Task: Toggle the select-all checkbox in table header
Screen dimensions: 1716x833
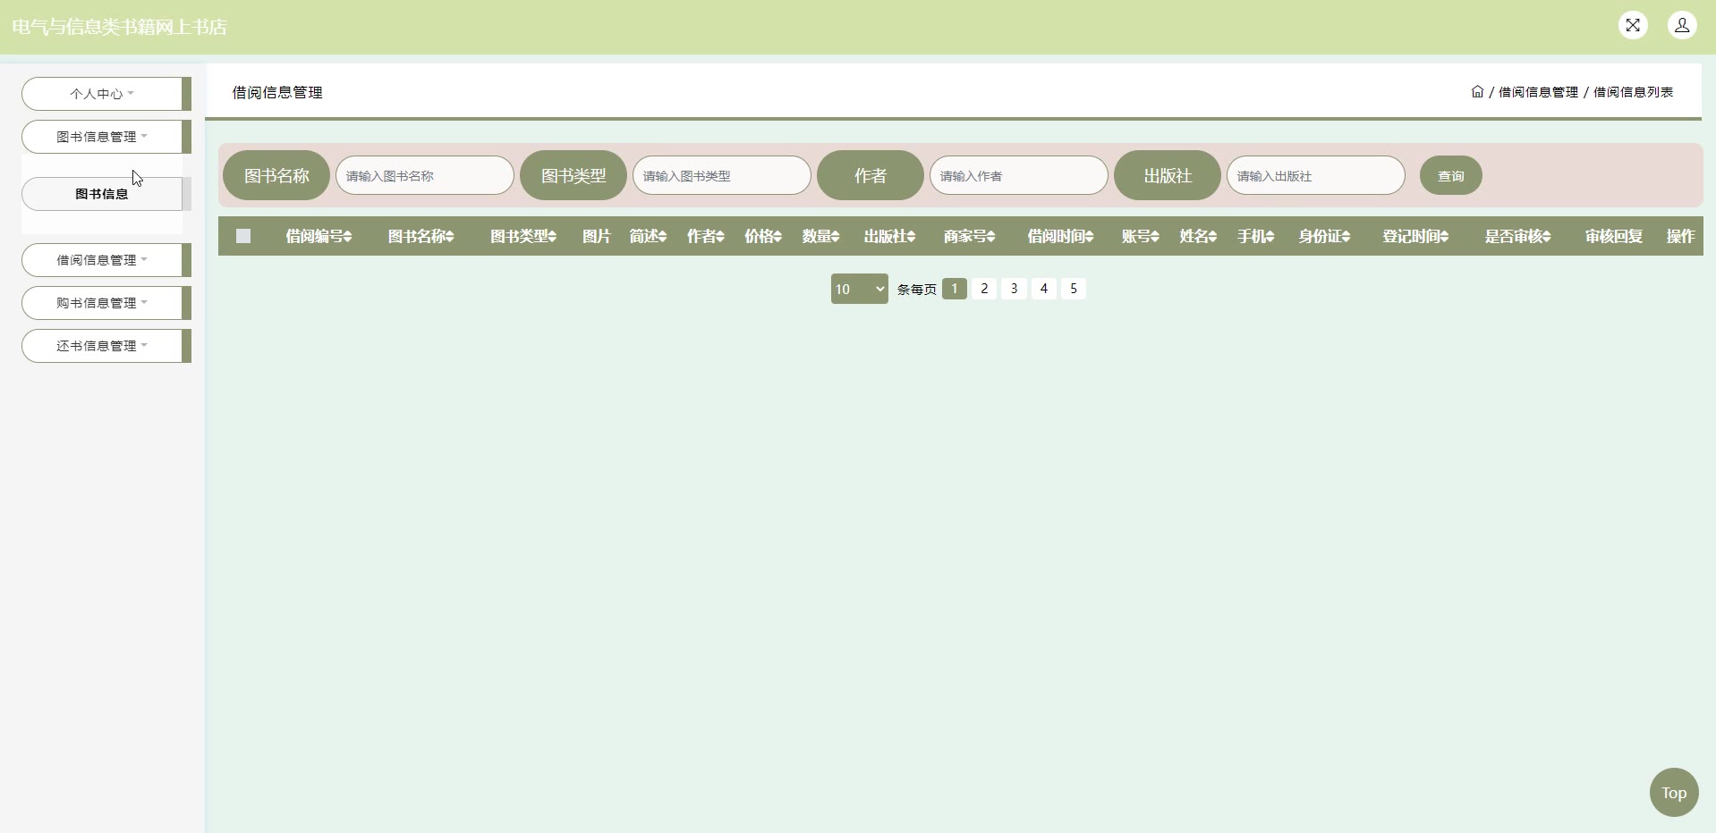Action: click(243, 236)
